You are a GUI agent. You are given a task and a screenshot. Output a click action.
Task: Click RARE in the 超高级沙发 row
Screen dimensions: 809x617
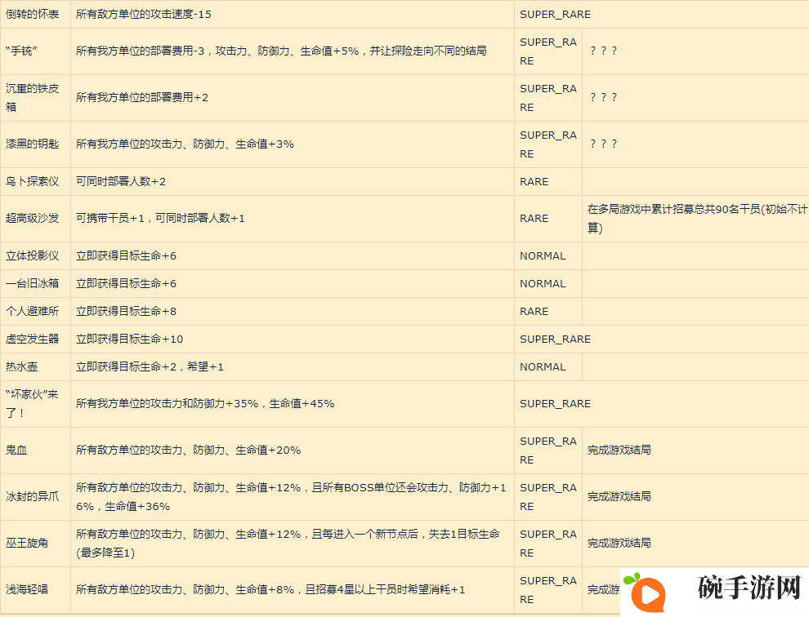coord(534,219)
